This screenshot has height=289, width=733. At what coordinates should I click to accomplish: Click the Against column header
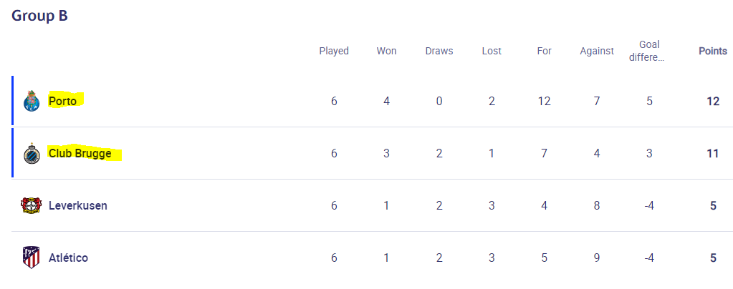(x=597, y=51)
